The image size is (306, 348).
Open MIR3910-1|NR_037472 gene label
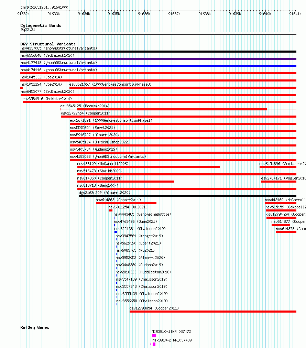(x=171, y=331)
